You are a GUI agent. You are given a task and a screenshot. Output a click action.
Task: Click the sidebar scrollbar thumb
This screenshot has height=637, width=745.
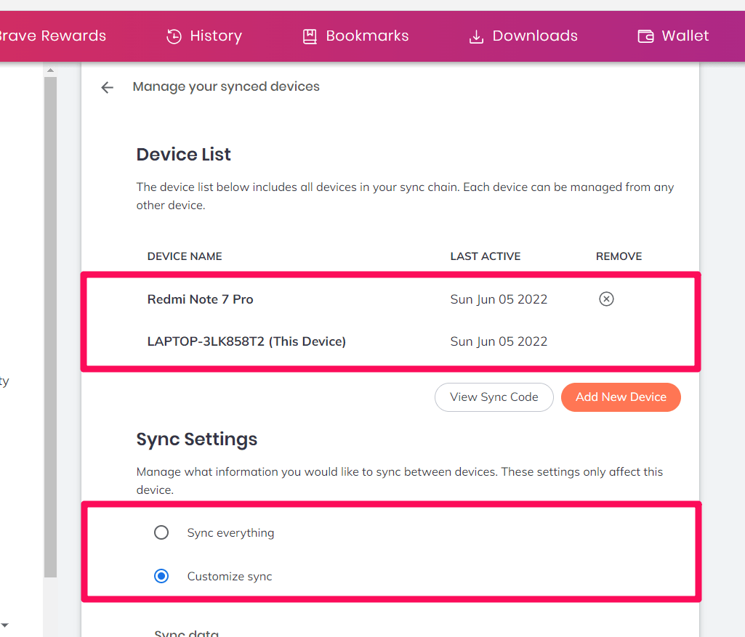click(x=50, y=327)
